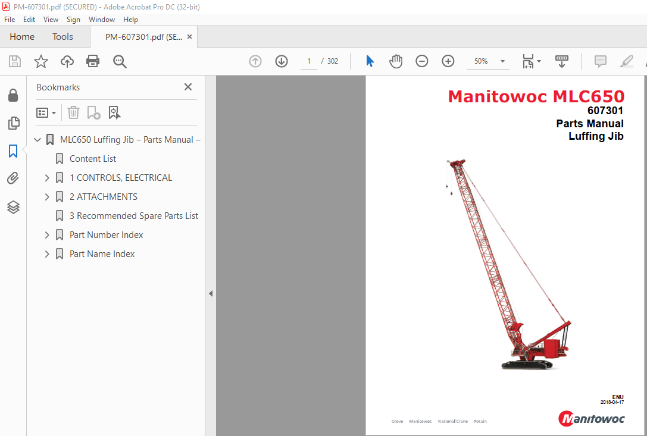The width and height of the screenshot is (647, 436).
Task: Open attachments paperclip panel
Action: point(13,178)
